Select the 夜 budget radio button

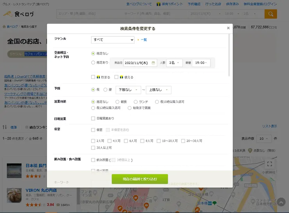(93, 90)
